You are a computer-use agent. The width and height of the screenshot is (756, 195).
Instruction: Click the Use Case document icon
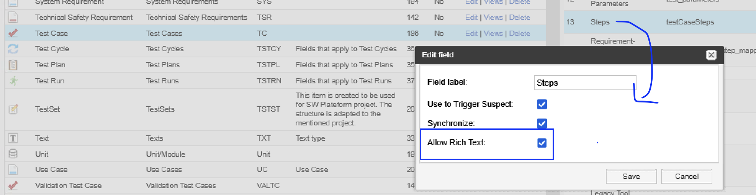coord(13,170)
